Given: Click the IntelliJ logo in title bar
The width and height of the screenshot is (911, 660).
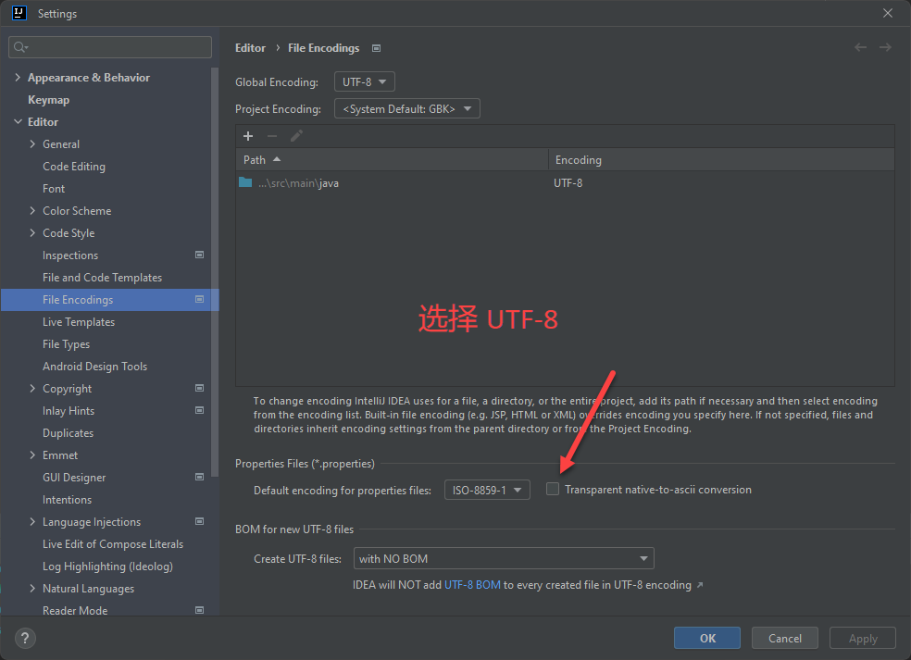Looking at the screenshot, I should (19, 13).
